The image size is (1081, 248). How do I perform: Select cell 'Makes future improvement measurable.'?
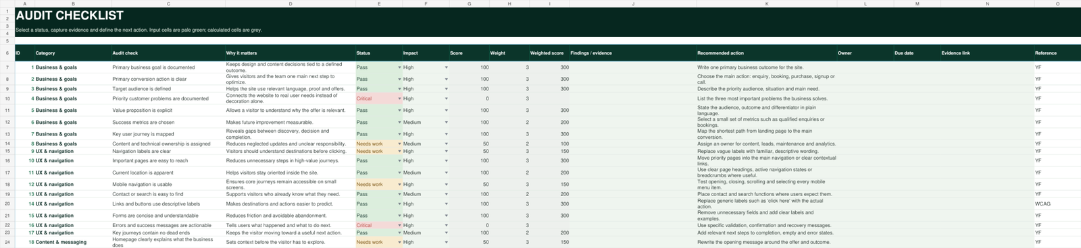290,123
